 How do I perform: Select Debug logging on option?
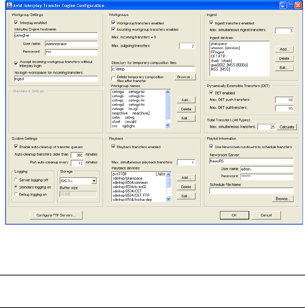click(x=16, y=194)
